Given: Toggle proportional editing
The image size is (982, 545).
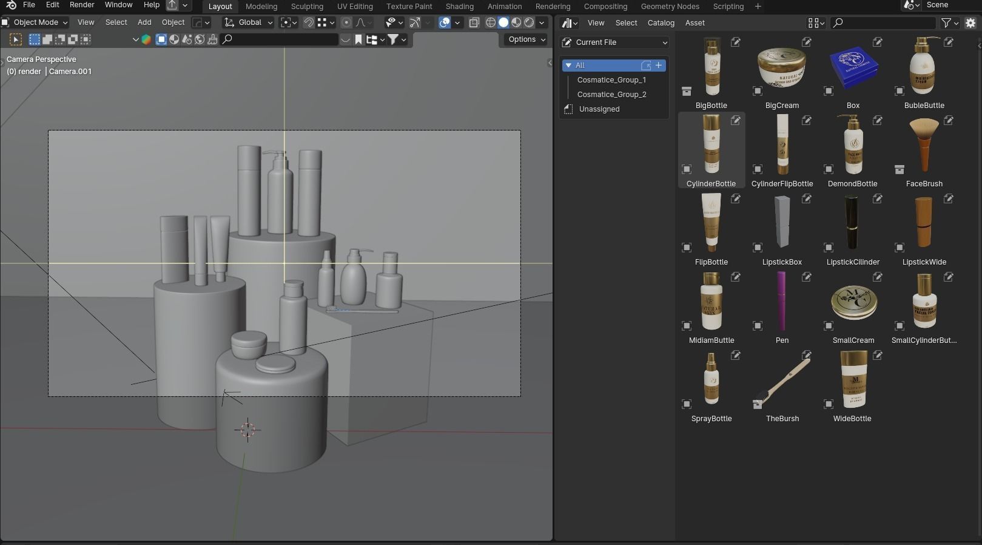Looking at the screenshot, I should pos(346,22).
